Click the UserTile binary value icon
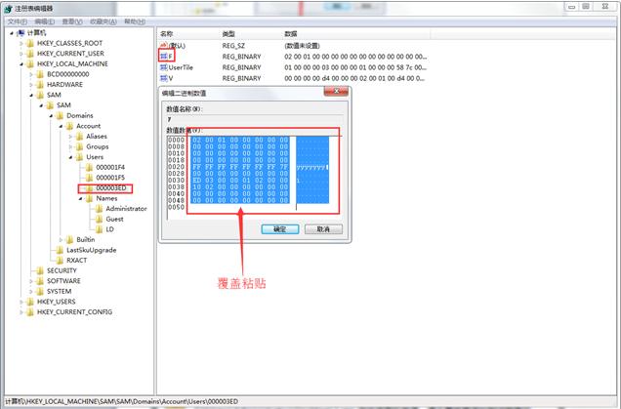The height and width of the screenshot is (409, 621). 164,67
